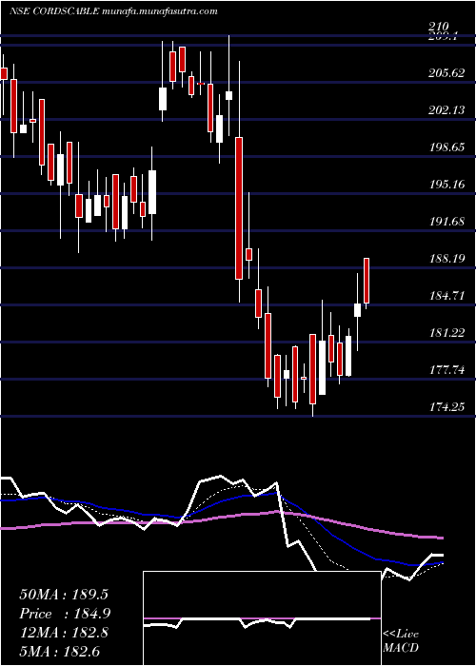Image resolution: width=476 pixels, height=666 pixels.
Task: Click the 188.19 price level label
Action: click(446, 259)
